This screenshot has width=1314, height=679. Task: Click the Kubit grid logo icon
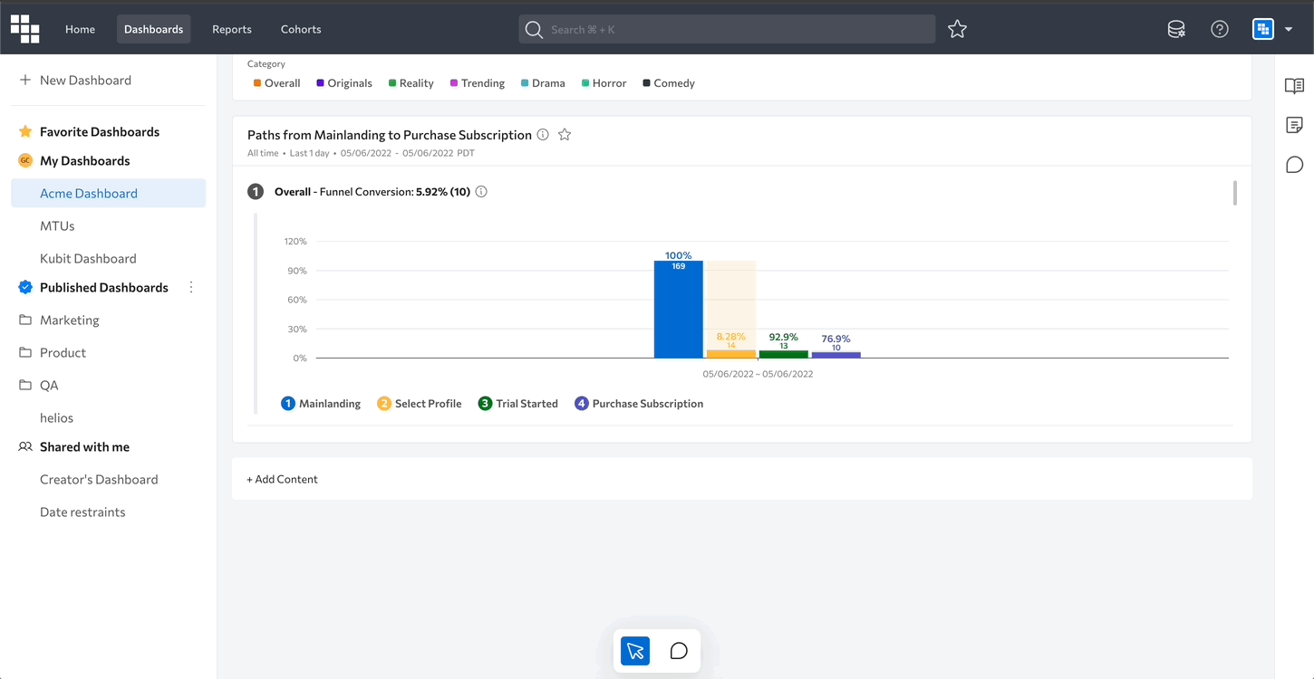tap(25, 29)
